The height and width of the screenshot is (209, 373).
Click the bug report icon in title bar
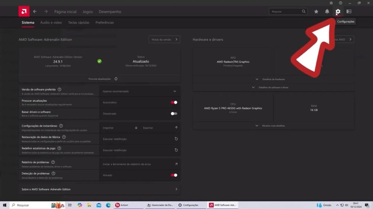(331, 3)
